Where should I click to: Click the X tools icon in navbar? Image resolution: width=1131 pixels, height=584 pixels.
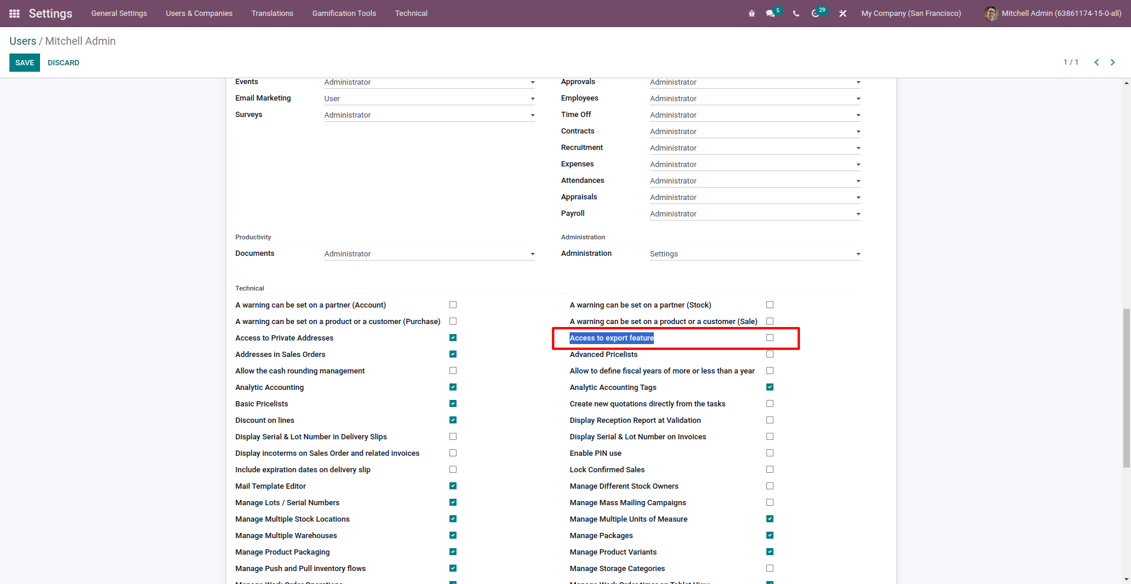843,14
